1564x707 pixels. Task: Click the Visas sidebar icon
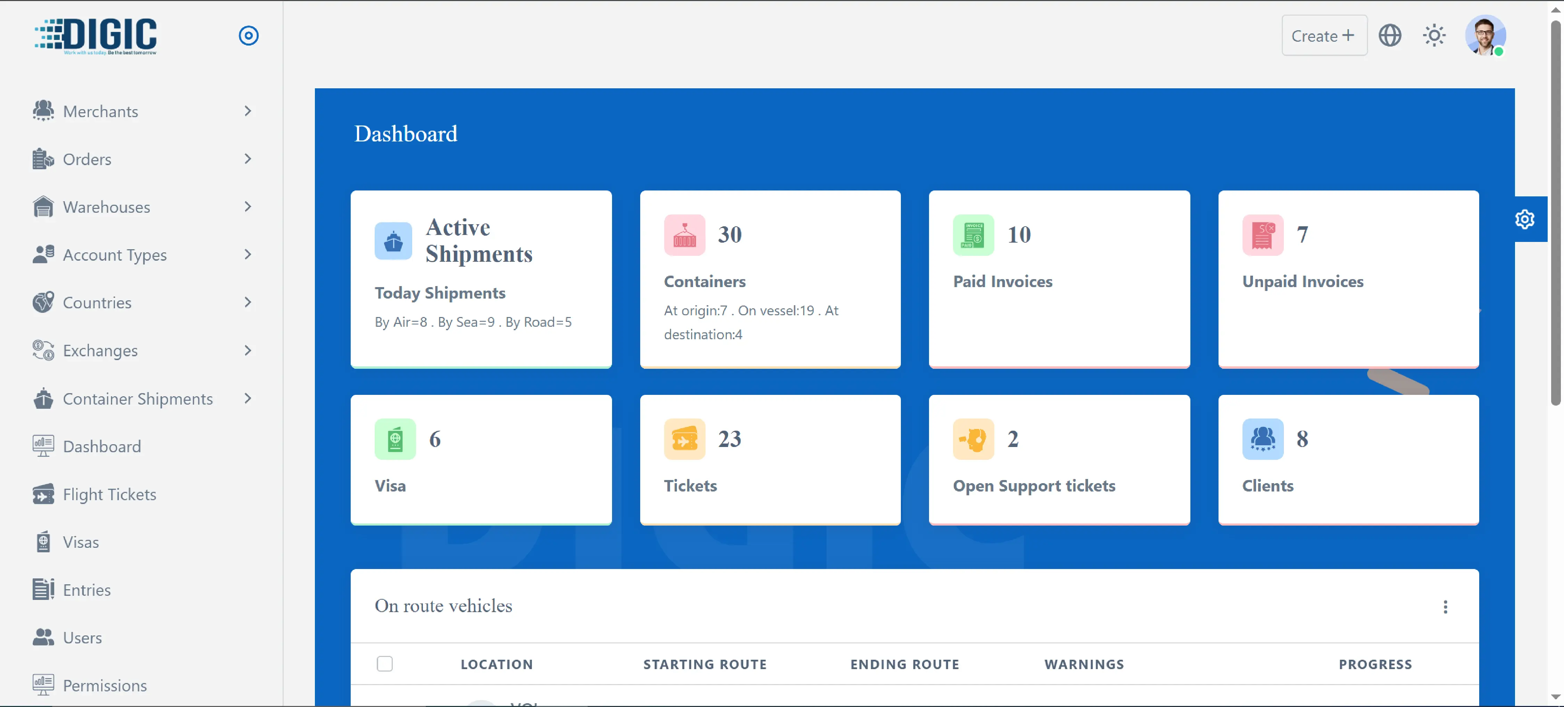[42, 541]
